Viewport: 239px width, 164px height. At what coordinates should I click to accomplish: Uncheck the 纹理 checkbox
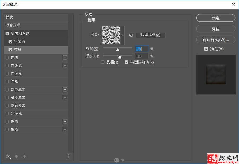[10, 50]
